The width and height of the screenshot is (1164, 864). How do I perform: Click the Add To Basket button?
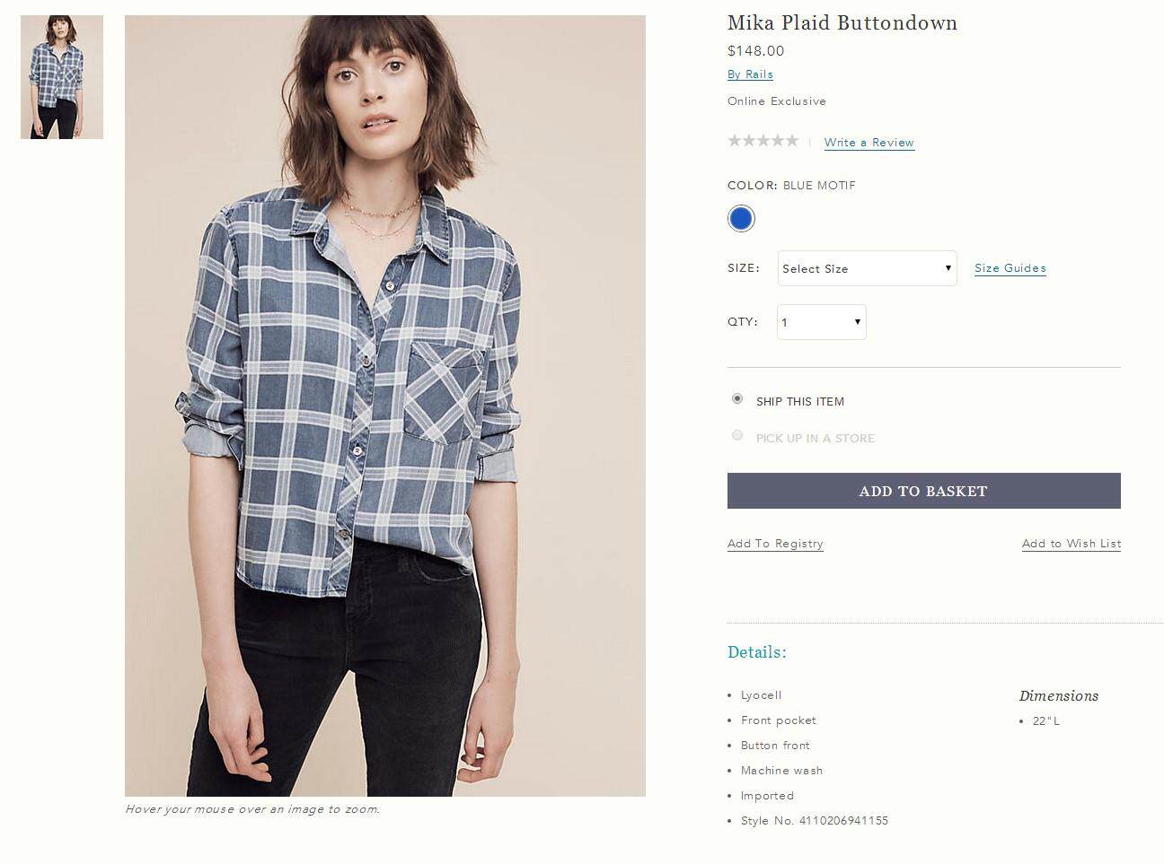tap(924, 491)
